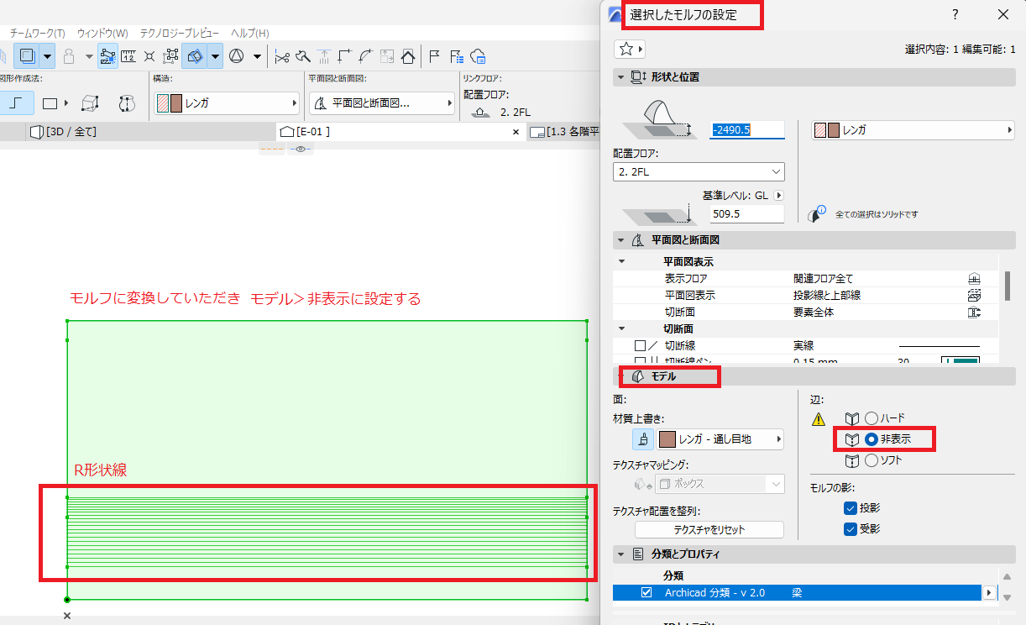Collapse the 切断面 group
Image resolution: width=1026 pixels, height=625 pixels.
click(622, 328)
